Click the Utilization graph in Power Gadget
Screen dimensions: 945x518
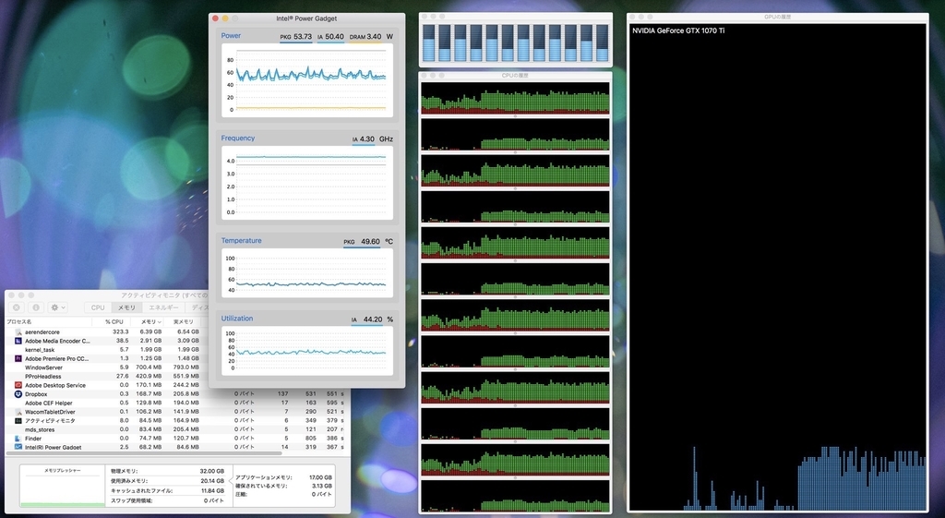306,350
